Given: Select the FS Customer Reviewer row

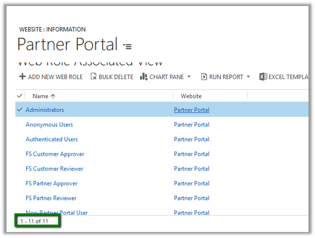Looking at the screenshot, I should point(20,169).
